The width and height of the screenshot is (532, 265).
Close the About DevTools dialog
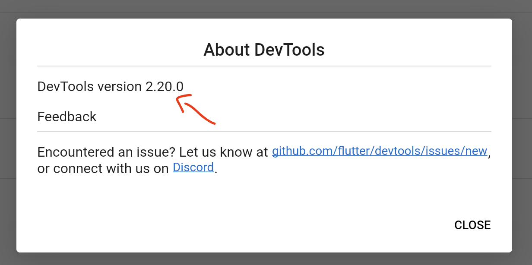(x=472, y=225)
